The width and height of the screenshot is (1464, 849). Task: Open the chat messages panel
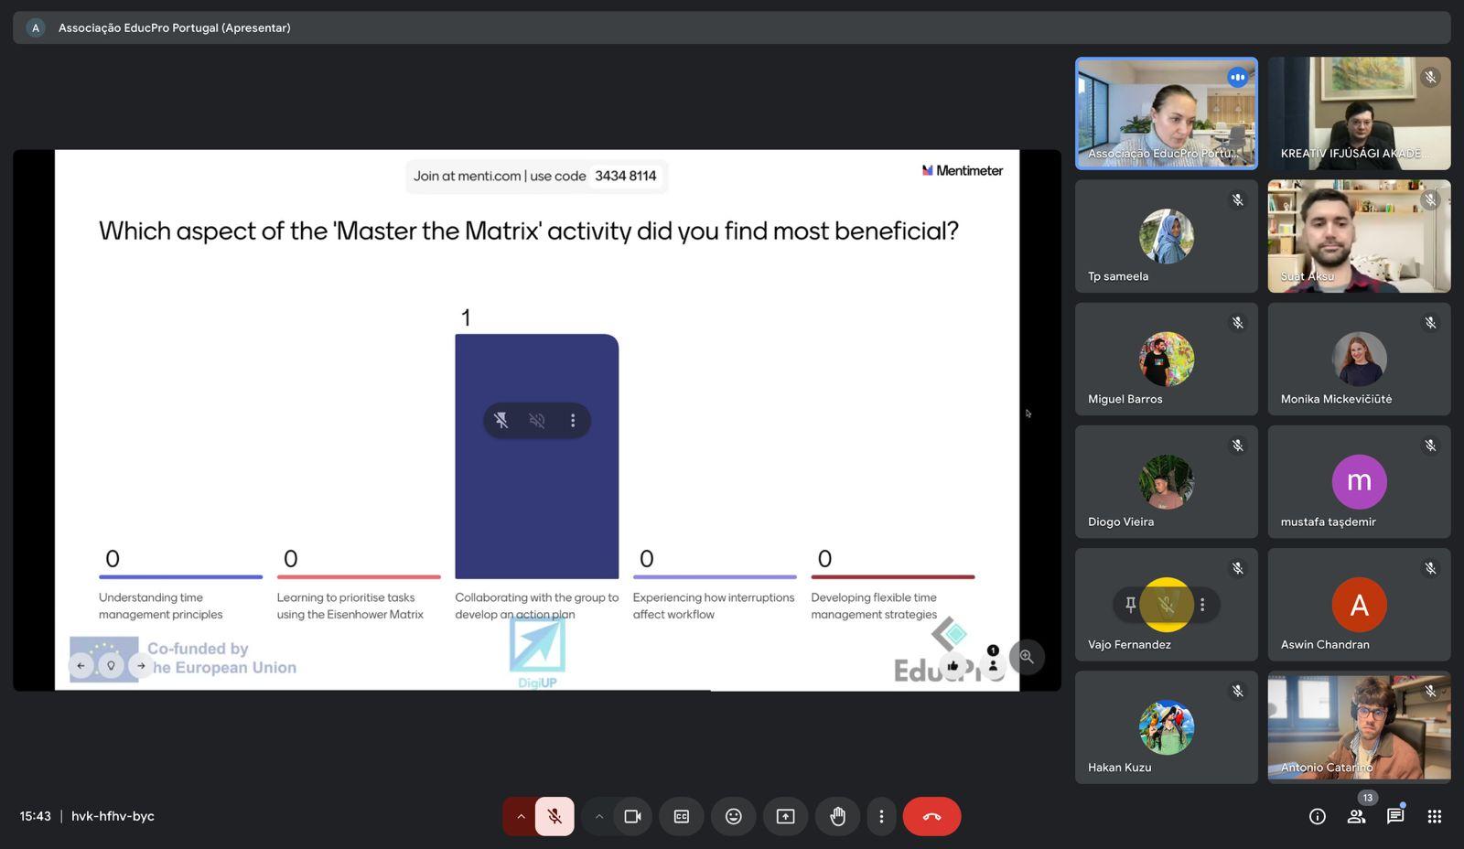pos(1394,816)
